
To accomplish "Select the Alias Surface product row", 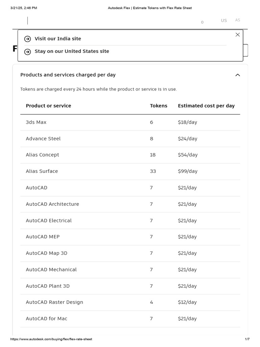I will click(130, 171).
